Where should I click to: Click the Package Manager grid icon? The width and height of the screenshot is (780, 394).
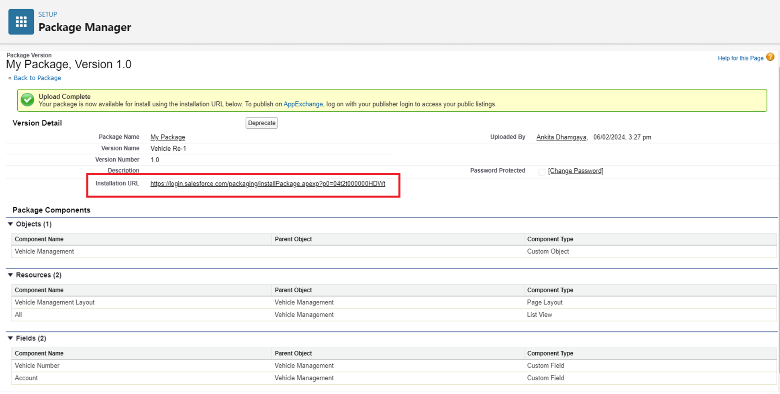point(21,22)
